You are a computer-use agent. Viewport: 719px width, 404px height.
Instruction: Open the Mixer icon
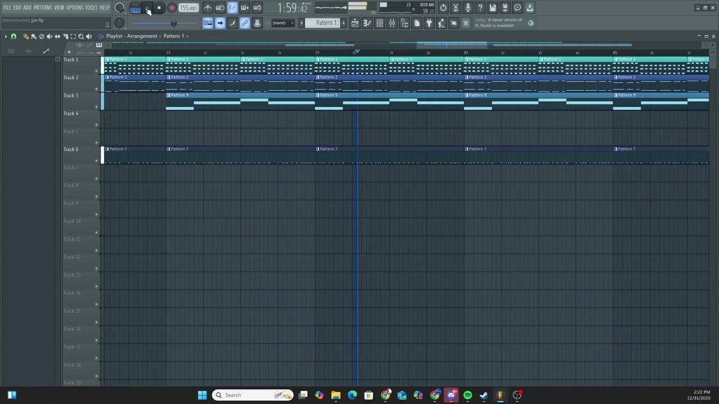[x=392, y=23]
